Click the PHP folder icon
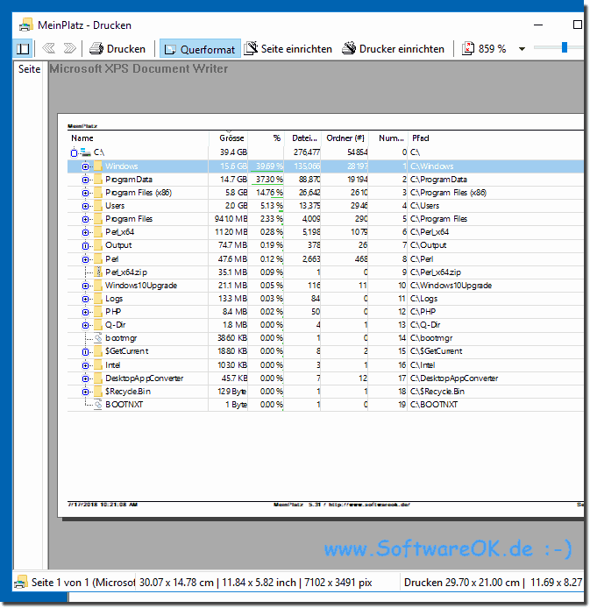This screenshot has height=608, width=590. [98, 312]
